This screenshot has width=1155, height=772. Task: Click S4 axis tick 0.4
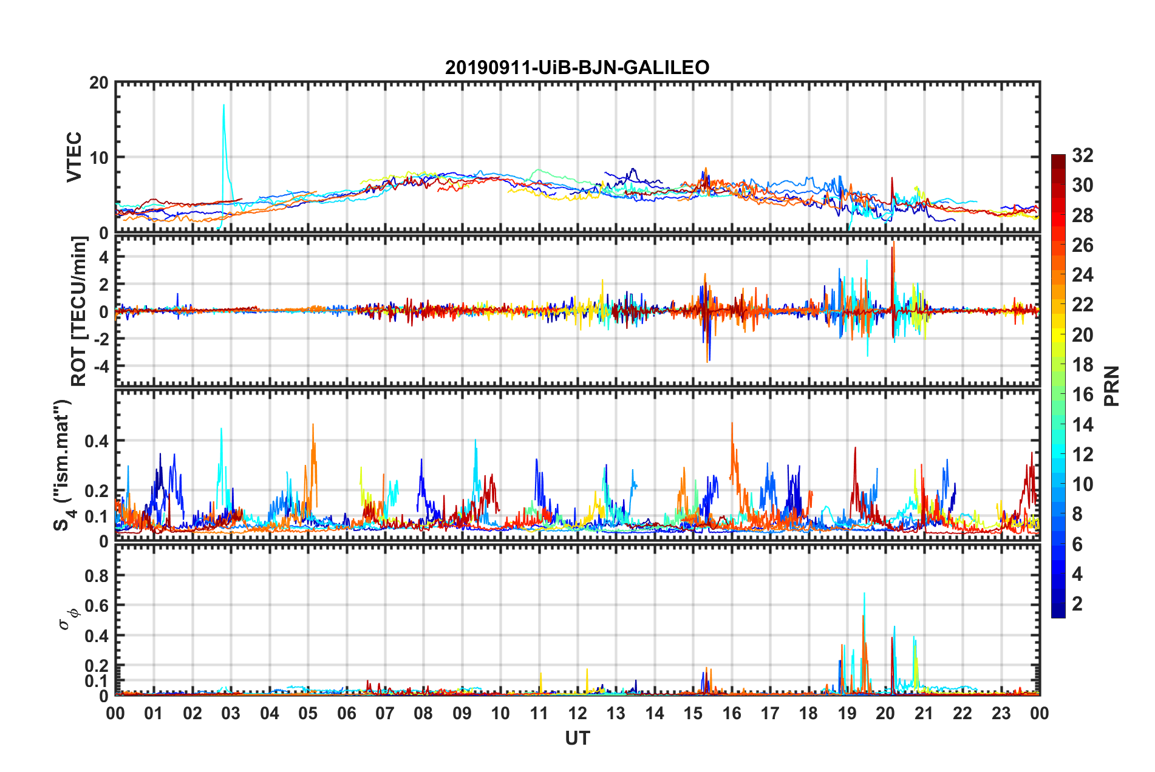click(x=97, y=441)
